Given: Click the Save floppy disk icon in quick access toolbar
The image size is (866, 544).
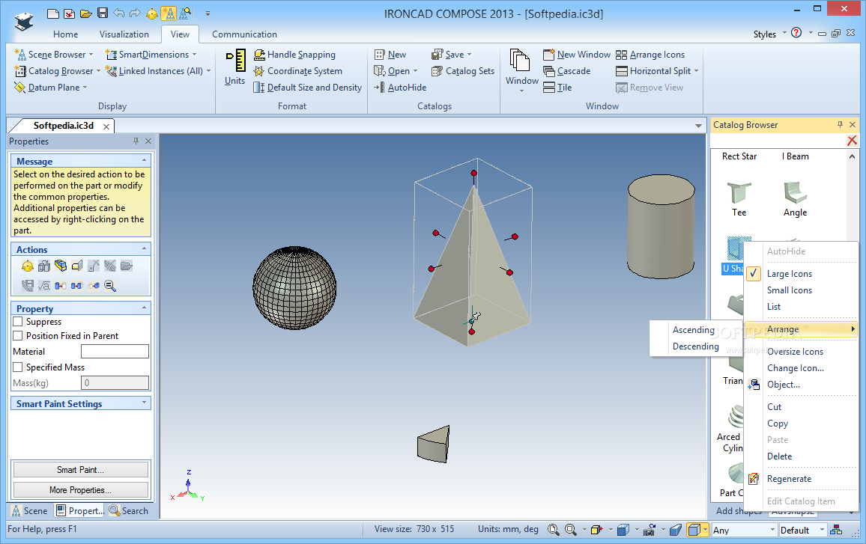Looking at the screenshot, I should click(102, 13).
